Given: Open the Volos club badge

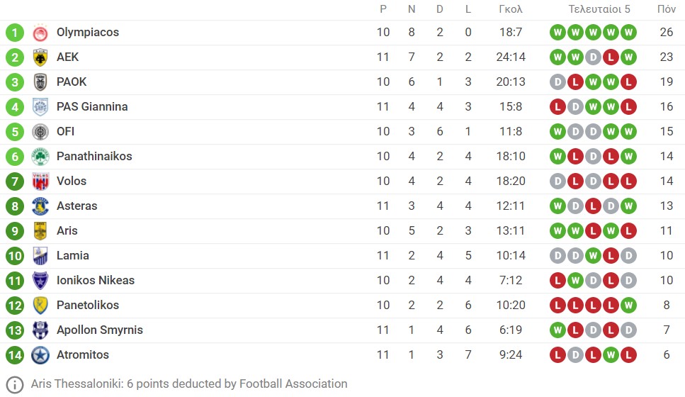Looking at the screenshot, I should point(40,181).
